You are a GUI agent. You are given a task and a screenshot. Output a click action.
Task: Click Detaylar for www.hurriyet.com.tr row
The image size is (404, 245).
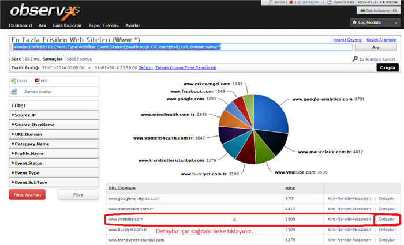pos(387,229)
